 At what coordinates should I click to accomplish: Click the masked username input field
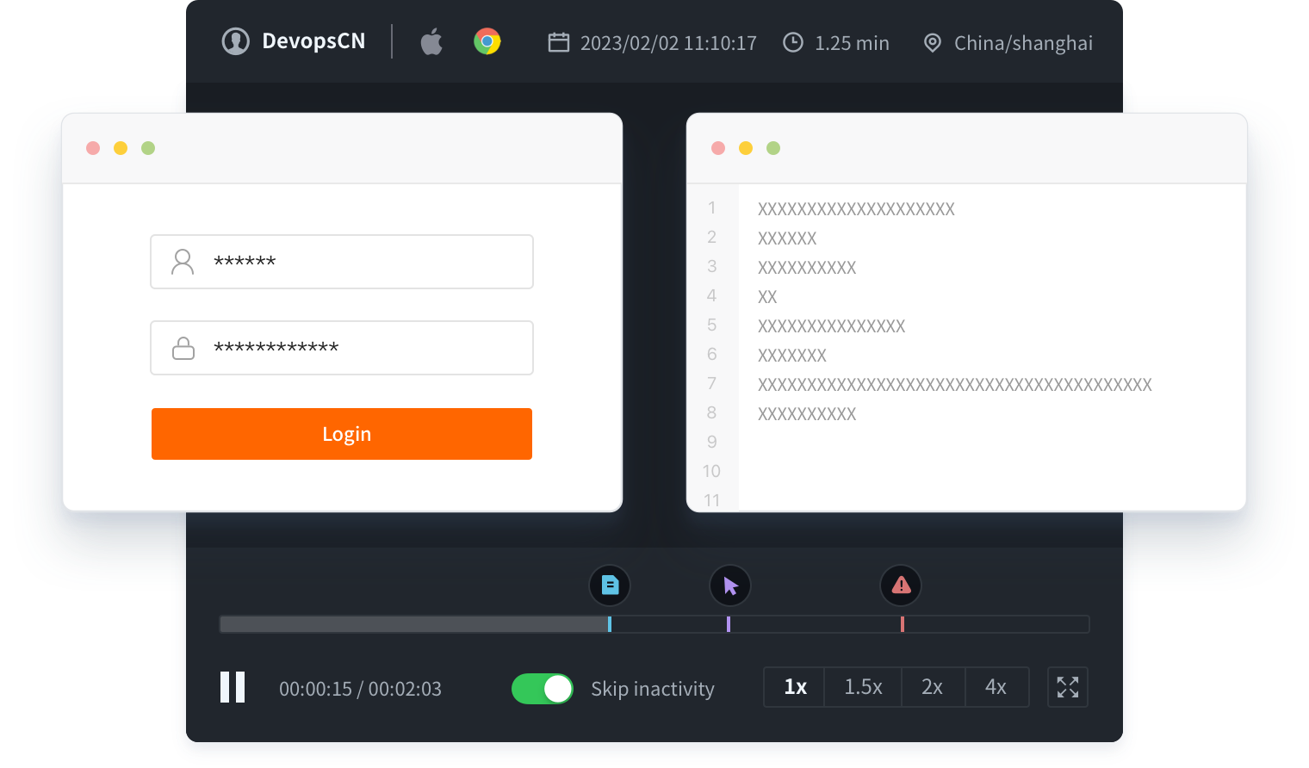coord(342,262)
